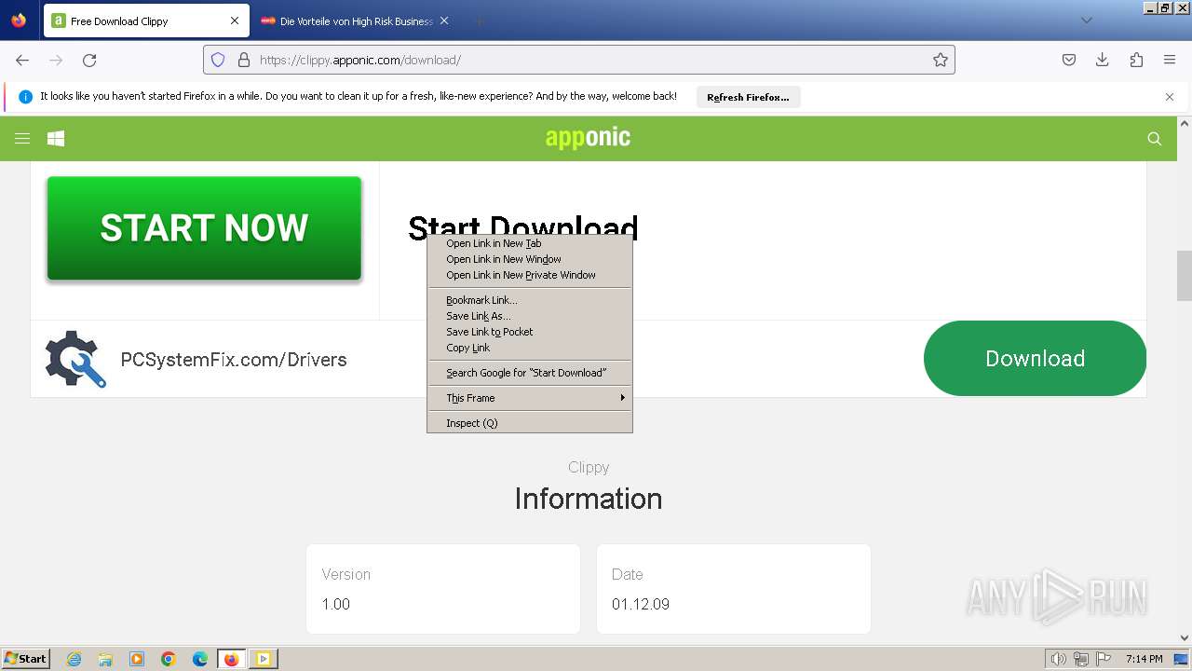This screenshot has width=1192, height=671.
Task: Launch Internet Explorer from taskbar
Action: pyautogui.click(x=74, y=659)
